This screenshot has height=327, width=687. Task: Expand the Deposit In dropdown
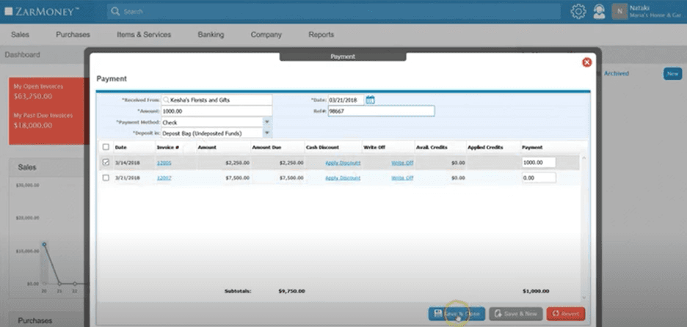(267, 133)
